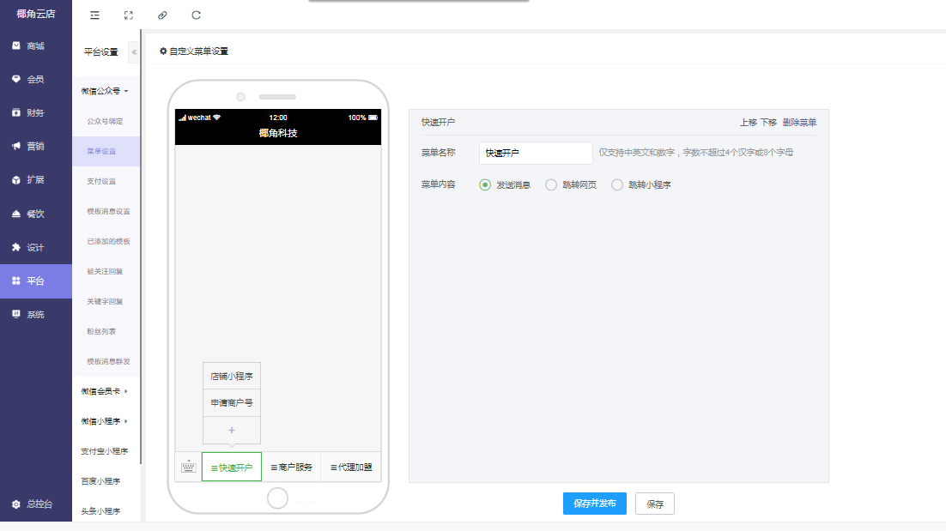Click the fullscreen icon in top toolbar
This screenshot has width=946, height=531.
(x=129, y=15)
